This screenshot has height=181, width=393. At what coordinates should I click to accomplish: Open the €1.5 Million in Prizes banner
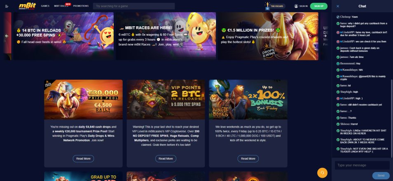[268, 36]
